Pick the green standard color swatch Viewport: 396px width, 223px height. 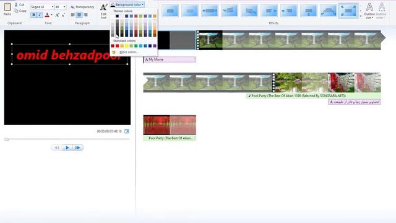136,46
